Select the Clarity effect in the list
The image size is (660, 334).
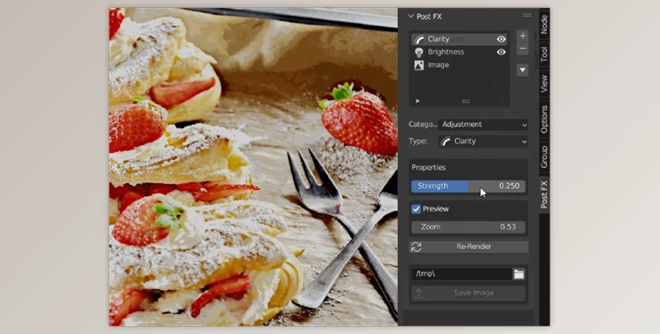coord(459,39)
